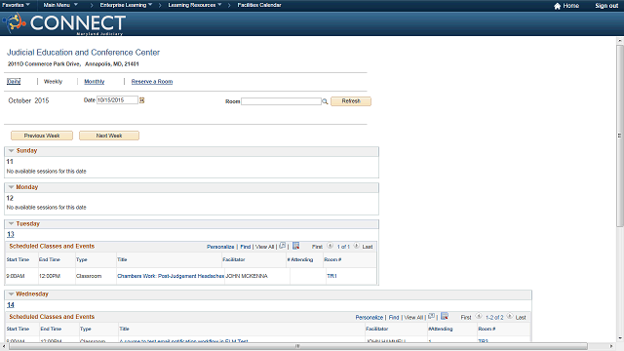The width and height of the screenshot is (624, 351).
Task: Collapse the Wednesday section
Action: click(x=11, y=294)
